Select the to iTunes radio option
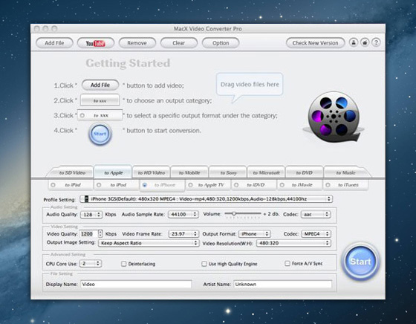The width and height of the screenshot is (416, 324). [x=328, y=185]
